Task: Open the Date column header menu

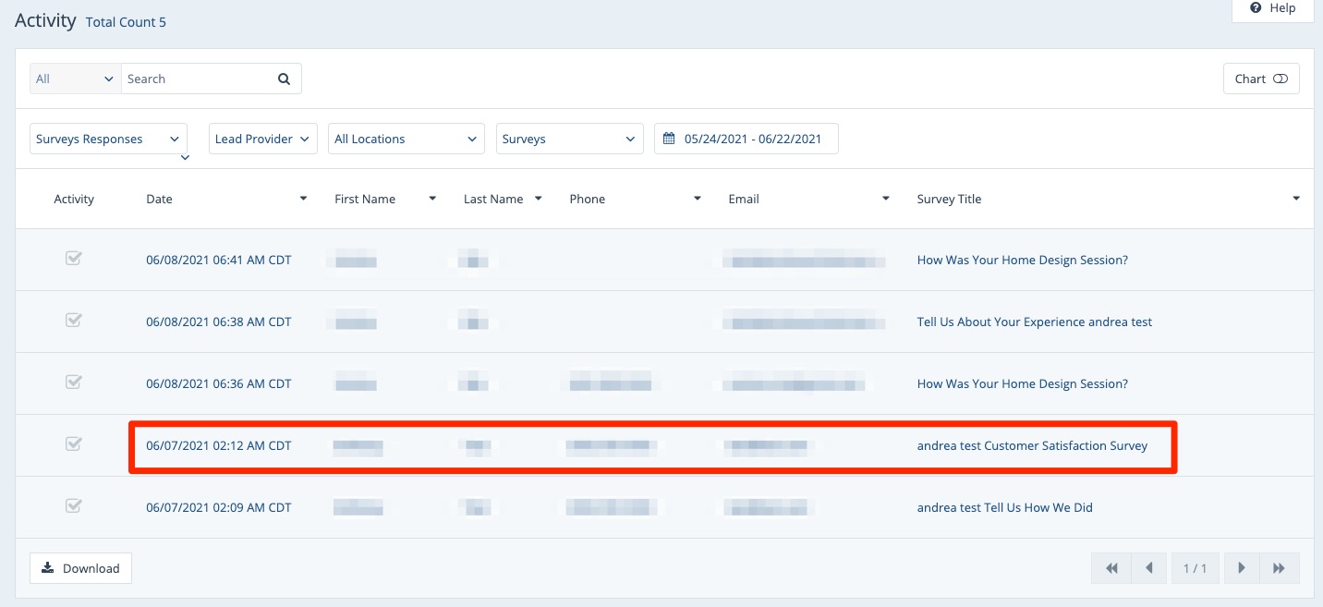Action: [303, 199]
